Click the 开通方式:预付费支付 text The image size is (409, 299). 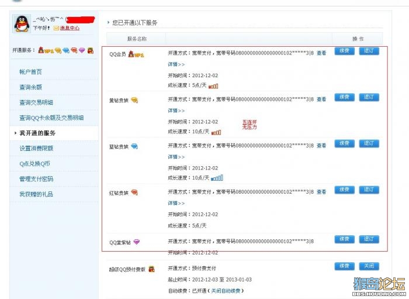pyautogui.click(x=192, y=269)
